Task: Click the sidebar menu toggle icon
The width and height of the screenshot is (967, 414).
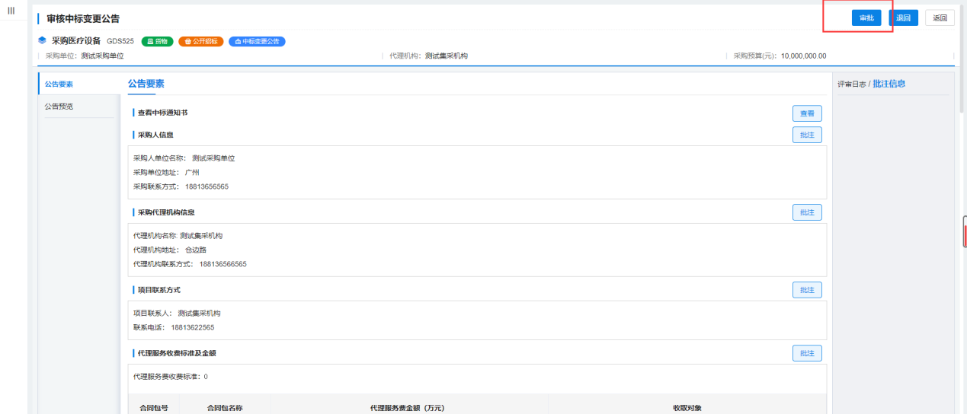Action: pos(11,10)
